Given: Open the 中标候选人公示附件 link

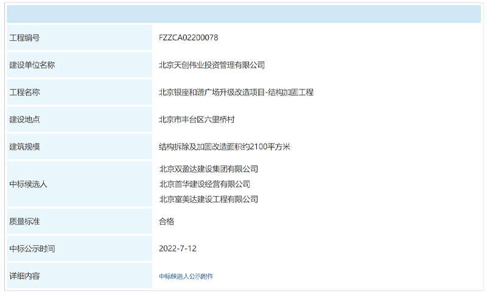Looking at the screenshot, I should pyautogui.click(x=186, y=276).
